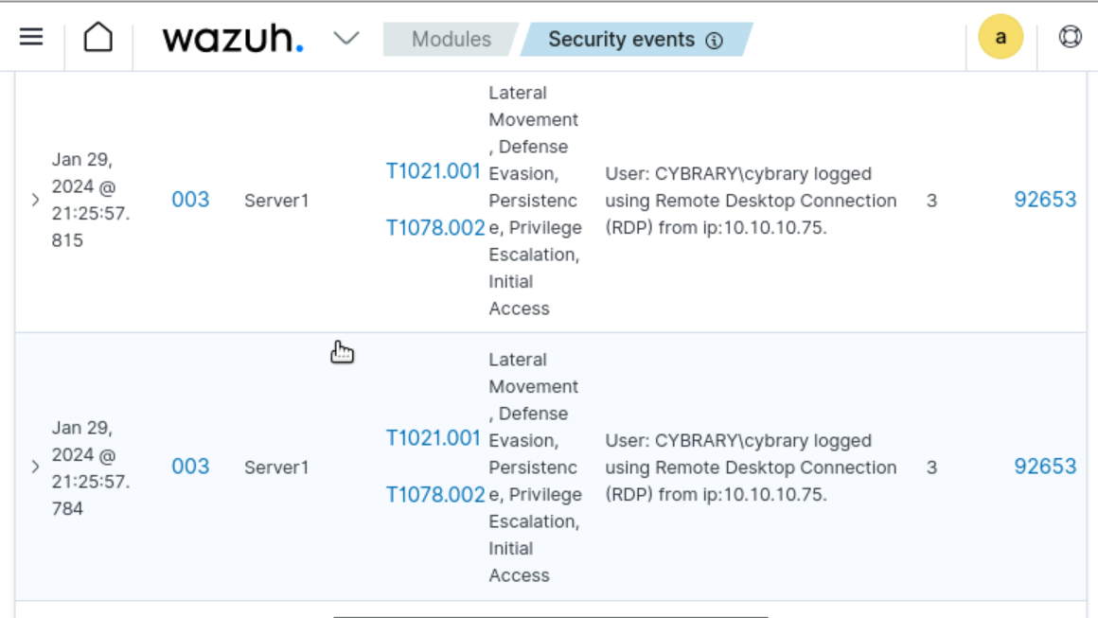The width and height of the screenshot is (1098, 618).
Task: Open the hamburger navigation menu
Action: pos(31,38)
